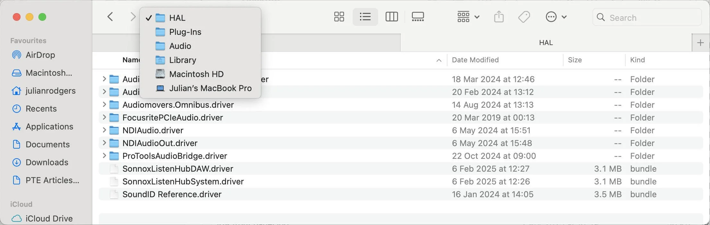710x225 pixels.
Task: Click NDIAudio.driver folder icon
Action: (x=114, y=130)
